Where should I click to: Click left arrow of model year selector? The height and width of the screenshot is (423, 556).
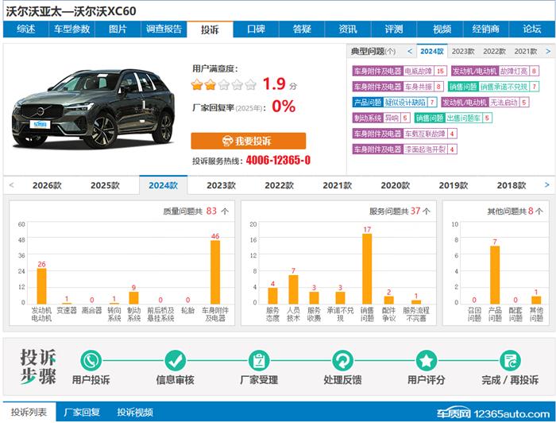coord(11,185)
